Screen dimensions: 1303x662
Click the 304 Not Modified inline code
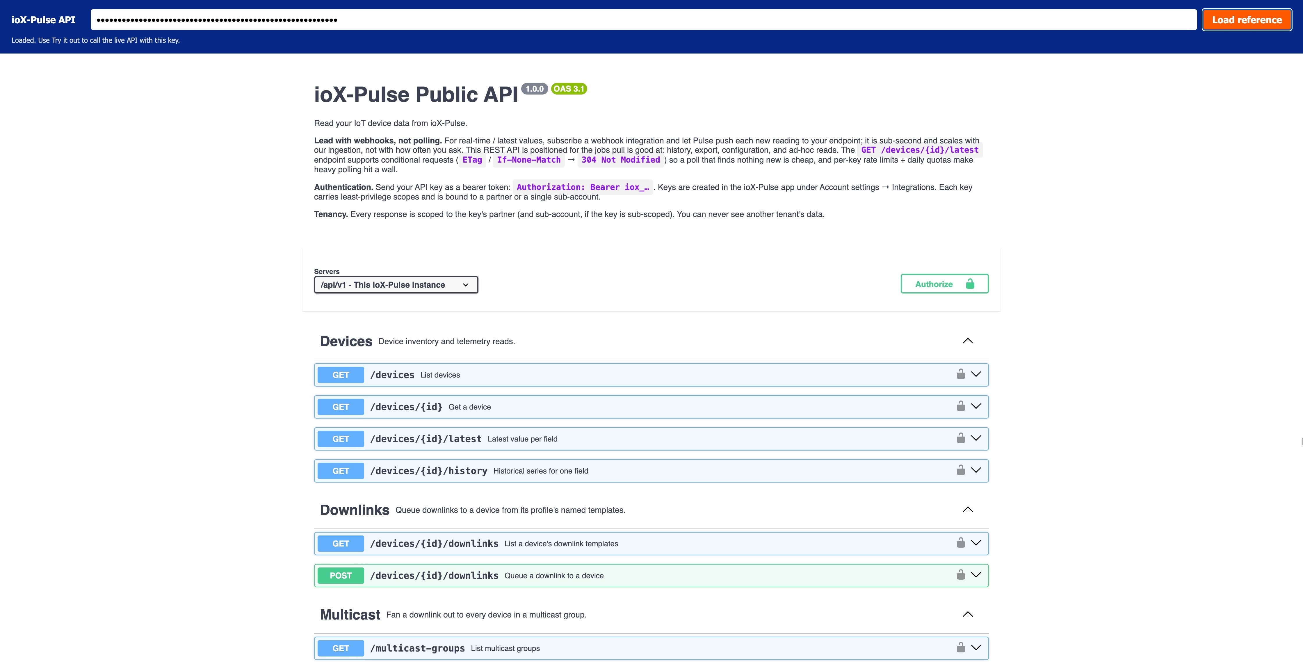coord(621,160)
